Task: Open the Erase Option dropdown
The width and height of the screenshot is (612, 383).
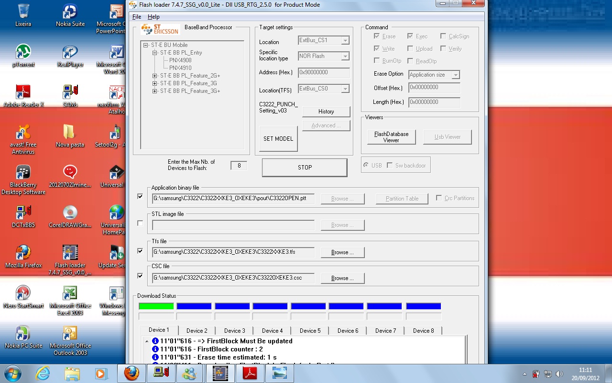Action: [x=455, y=75]
